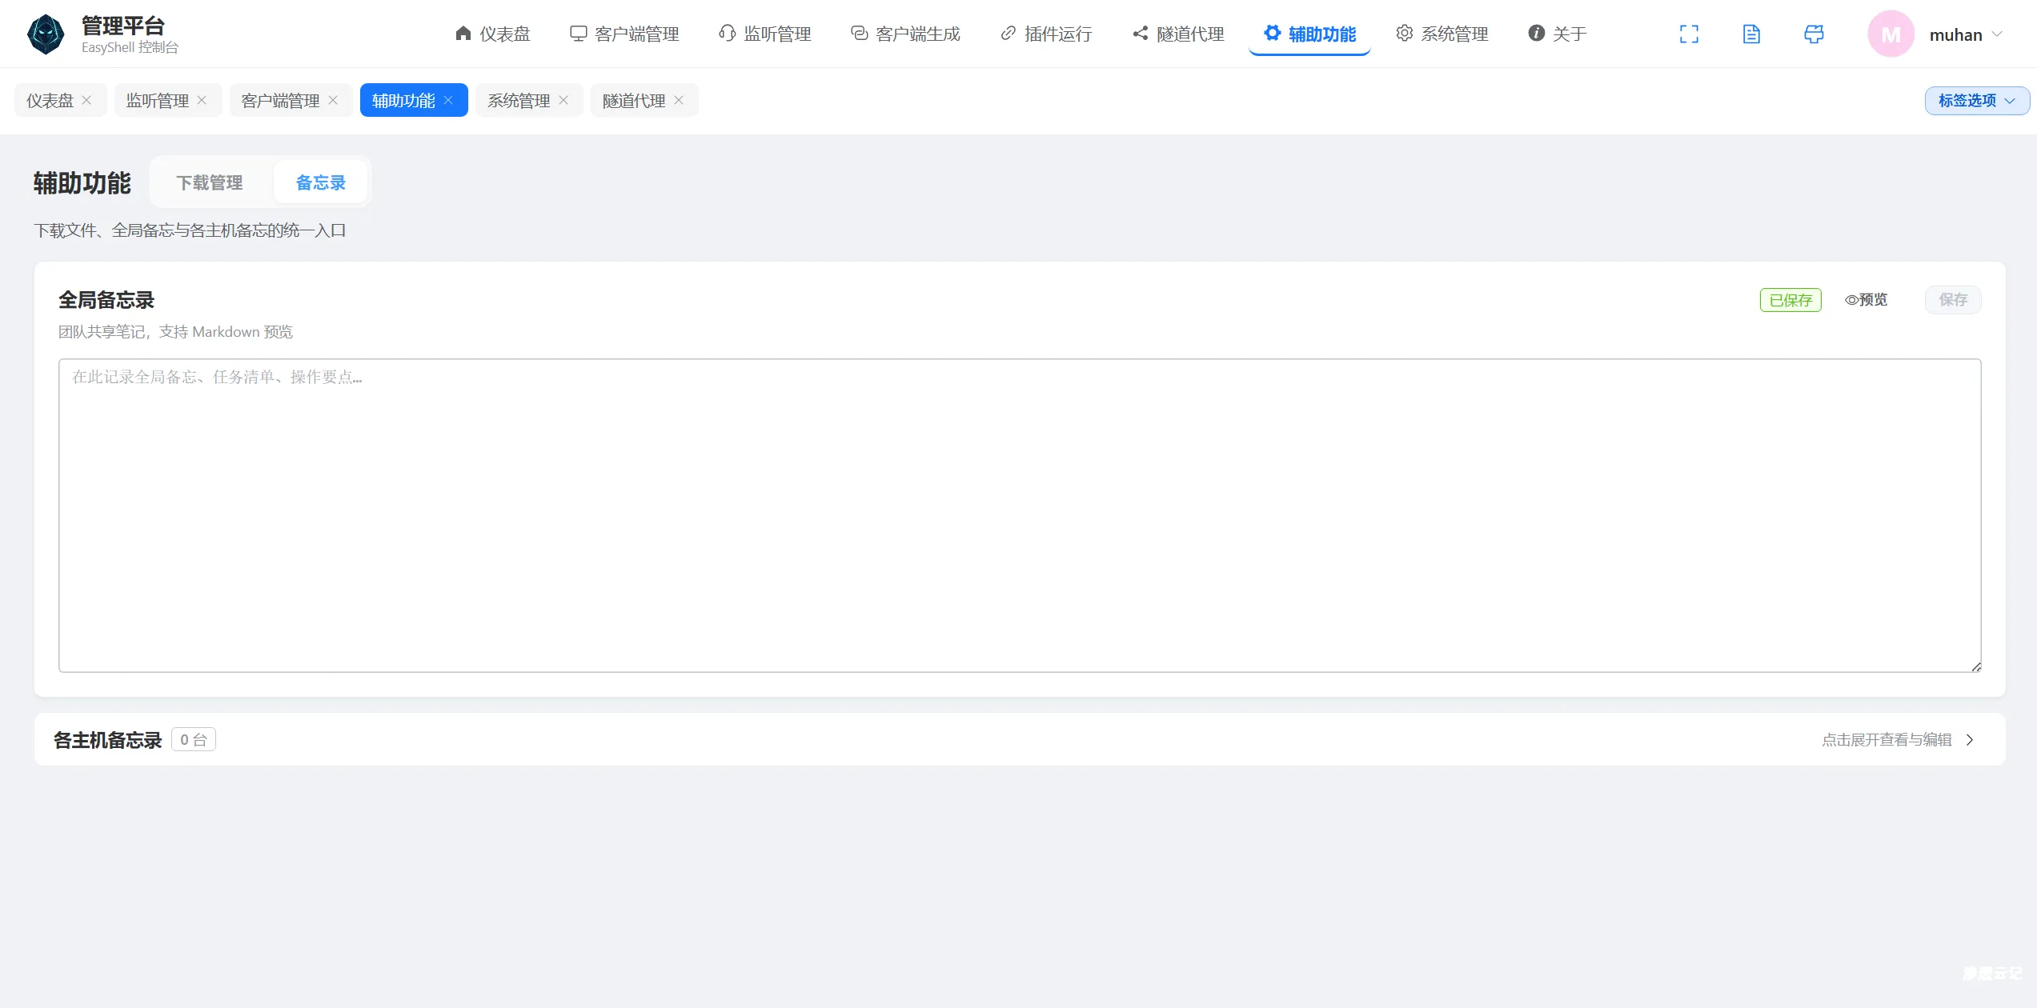The height and width of the screenshot is (1008, 2037).
Task: Click the 已保存 status tag
Action: [x=1790, y=300]
